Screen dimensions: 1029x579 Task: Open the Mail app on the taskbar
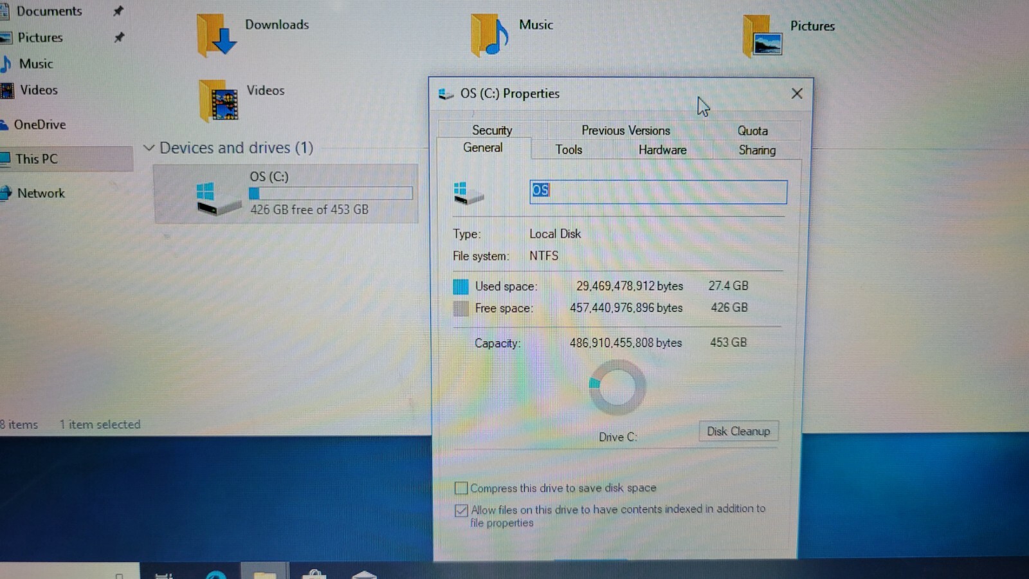[x=363, y=574]
